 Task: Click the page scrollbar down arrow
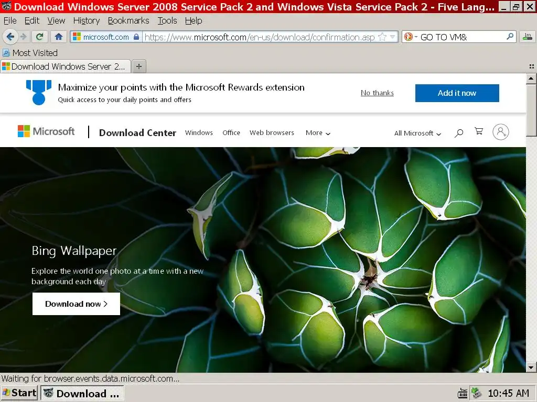pyautogui.click(x=531, y=367)
